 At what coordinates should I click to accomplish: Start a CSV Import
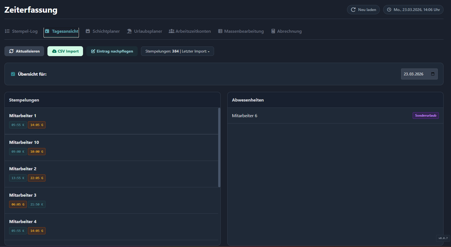65,51
